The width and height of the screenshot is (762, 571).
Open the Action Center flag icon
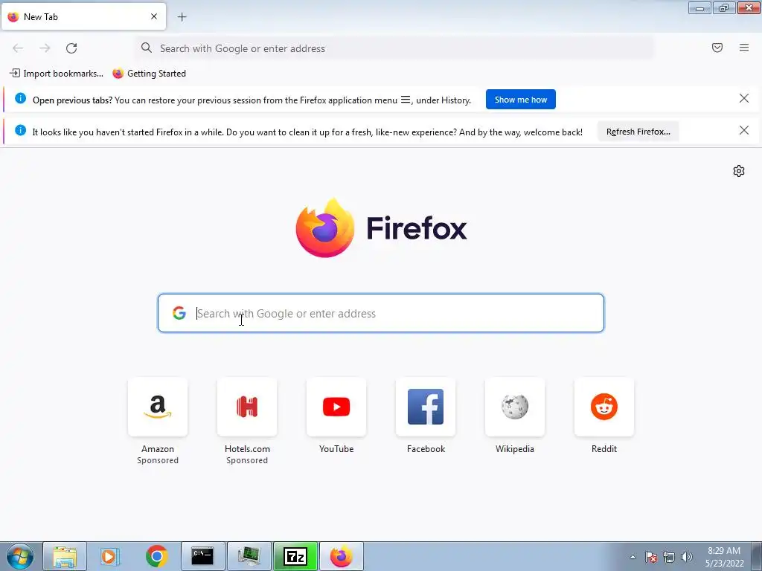[x=651, y=557]
